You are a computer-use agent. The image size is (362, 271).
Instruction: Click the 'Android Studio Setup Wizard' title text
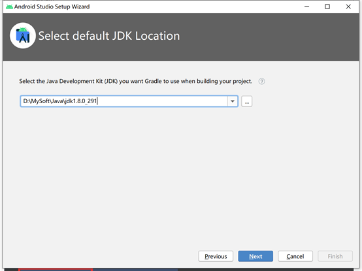pyautogui.click(x=52, y=7)
